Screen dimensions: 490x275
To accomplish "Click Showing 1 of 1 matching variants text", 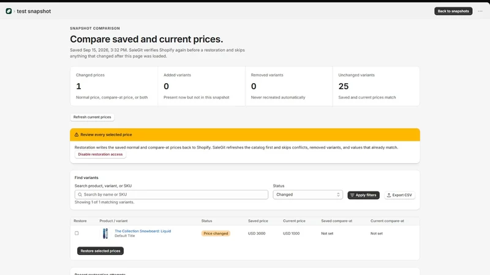I will click(104, 202).
